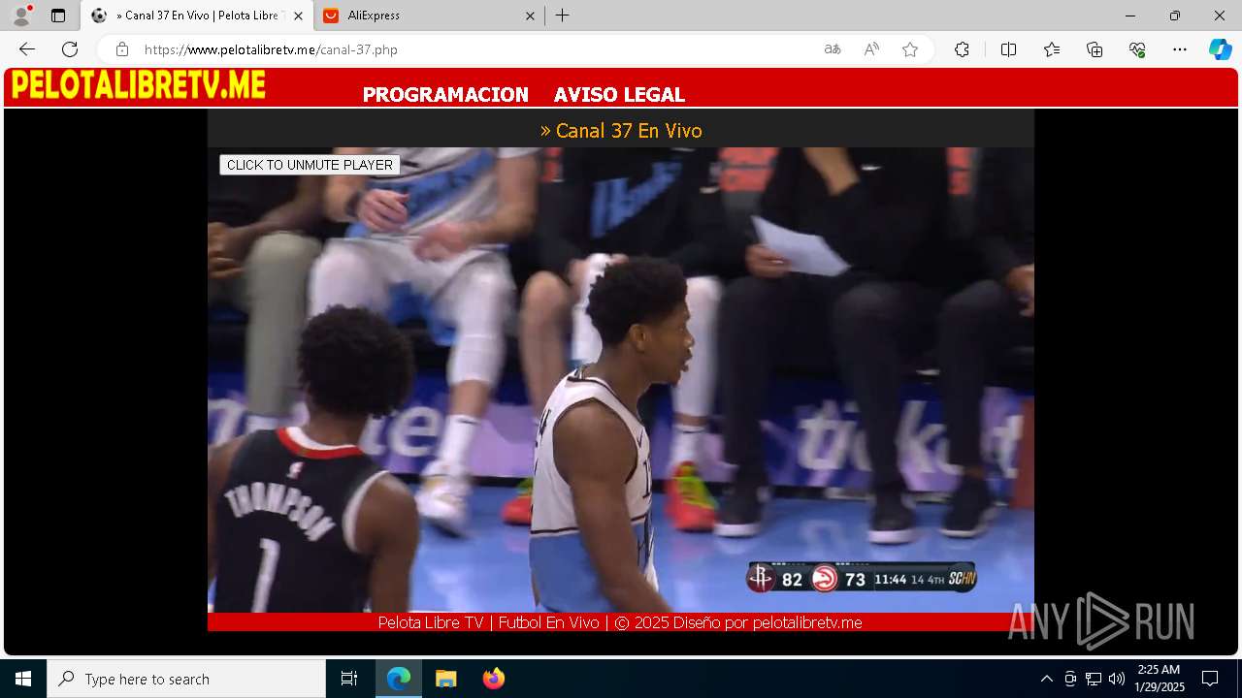This screenshot has width=1242, height=698.
Task: Select the Canal 37 En Vivo tab
Action: click(x=196, y=16)
